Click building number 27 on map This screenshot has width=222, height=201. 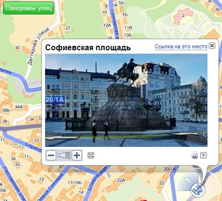(x=68, y=28)
